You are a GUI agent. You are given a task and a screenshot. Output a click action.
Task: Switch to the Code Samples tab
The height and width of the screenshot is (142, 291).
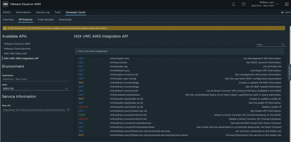44,20
